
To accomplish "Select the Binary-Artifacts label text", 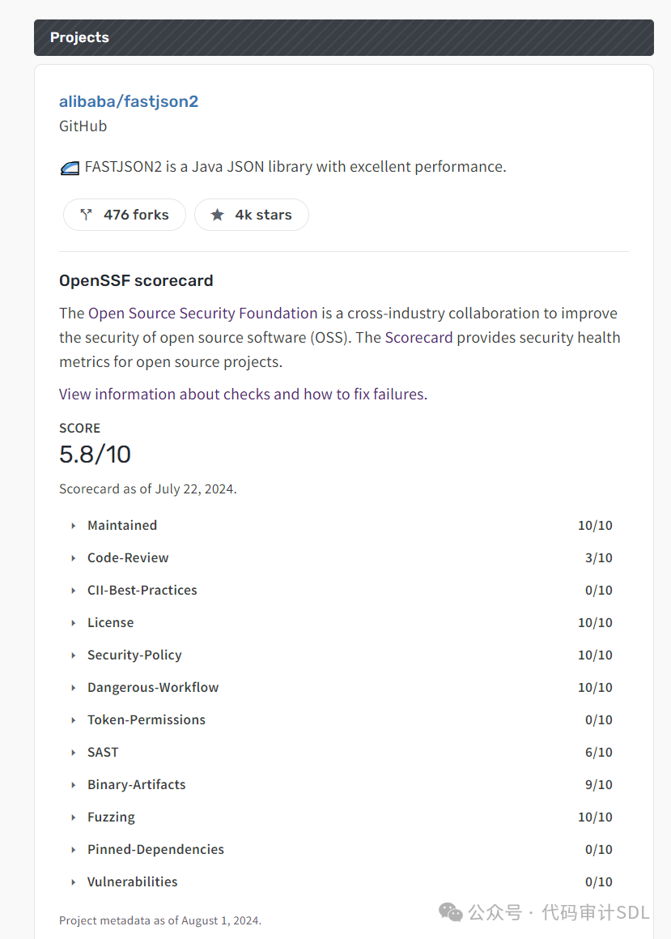I will click(136, 784).
